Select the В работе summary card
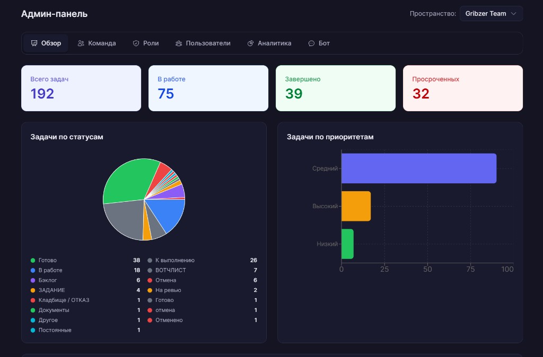This screenshot has width=543, height=357. click(208, 88)
